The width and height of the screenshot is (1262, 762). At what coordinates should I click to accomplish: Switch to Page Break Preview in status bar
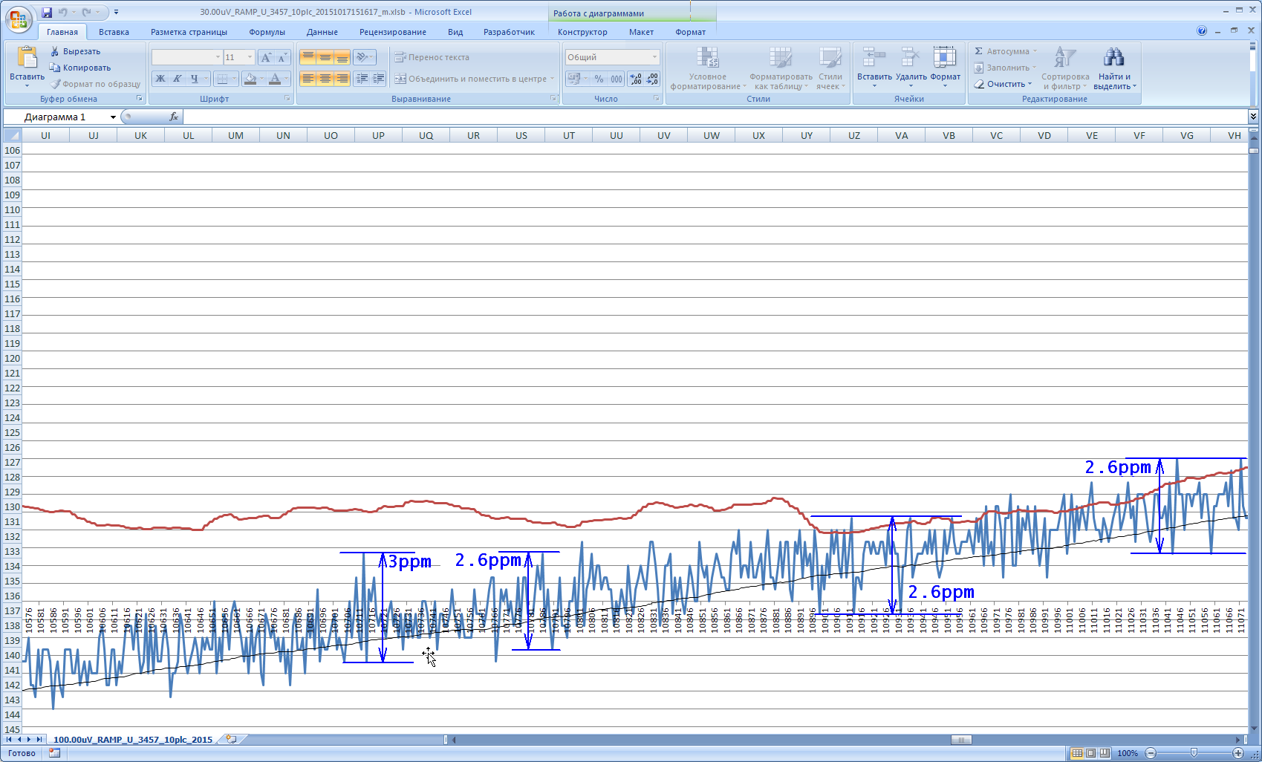coord(1105,753)
